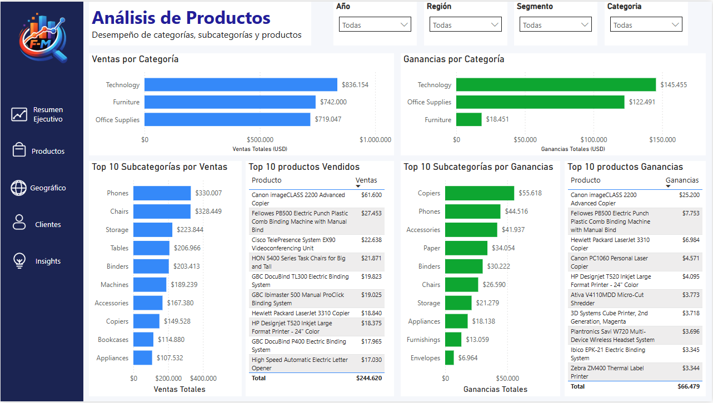
Task: Select Appliances sales bar $107.532
Action: coord(143,358)
